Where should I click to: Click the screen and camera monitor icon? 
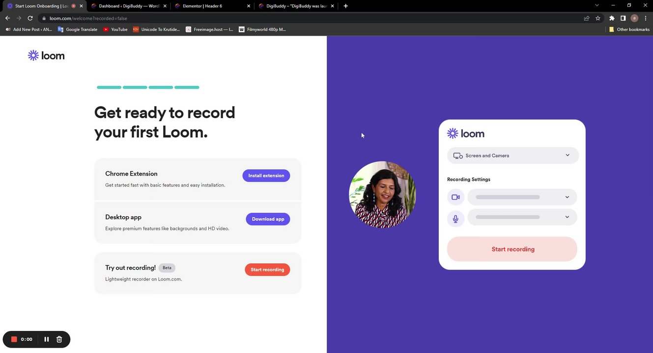click(x=457, y=156)
